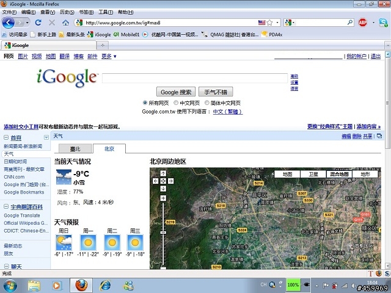Open Internet Explorer taskbar icon
Screen dimensions: 391x293
[105, 286]
